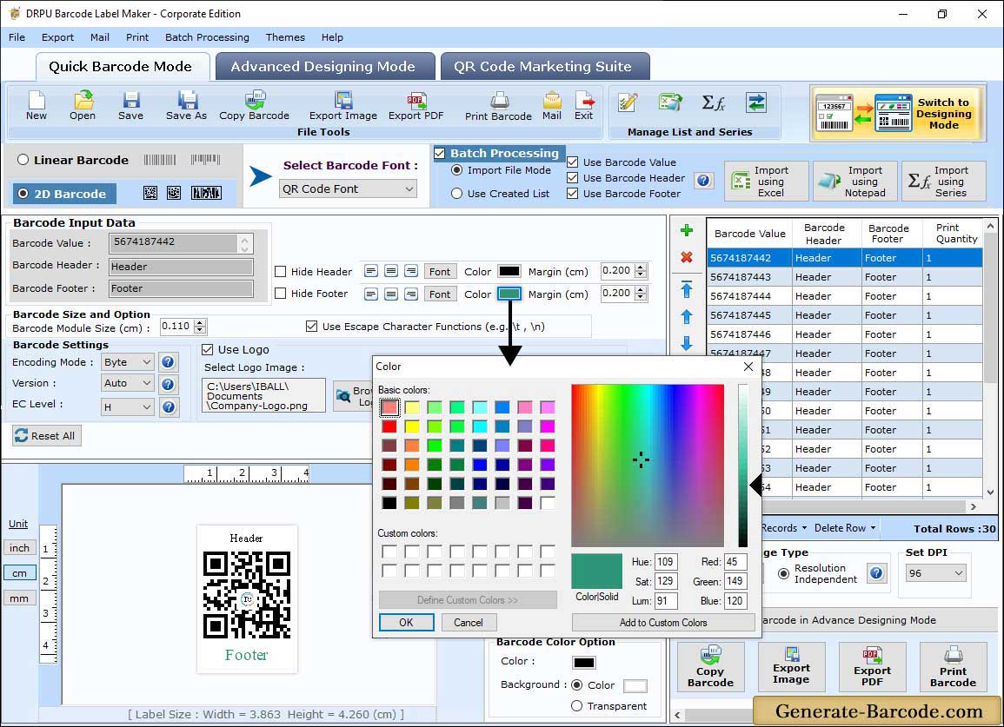This screenshot has height=727, width=1004.
Task: Click Cancel in the Color dialog
Action: (468, 622)
